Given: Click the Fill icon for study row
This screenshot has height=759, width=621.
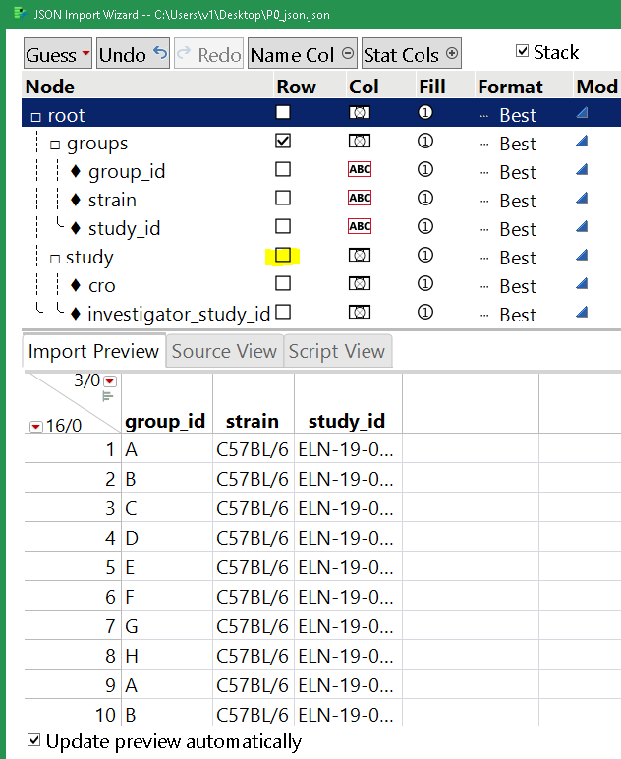Looking at the screenshot, I should pyautogui.click(x=425, y=256).
